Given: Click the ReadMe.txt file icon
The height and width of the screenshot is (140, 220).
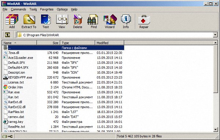Looking at the screenshot, I should point(5,127).
